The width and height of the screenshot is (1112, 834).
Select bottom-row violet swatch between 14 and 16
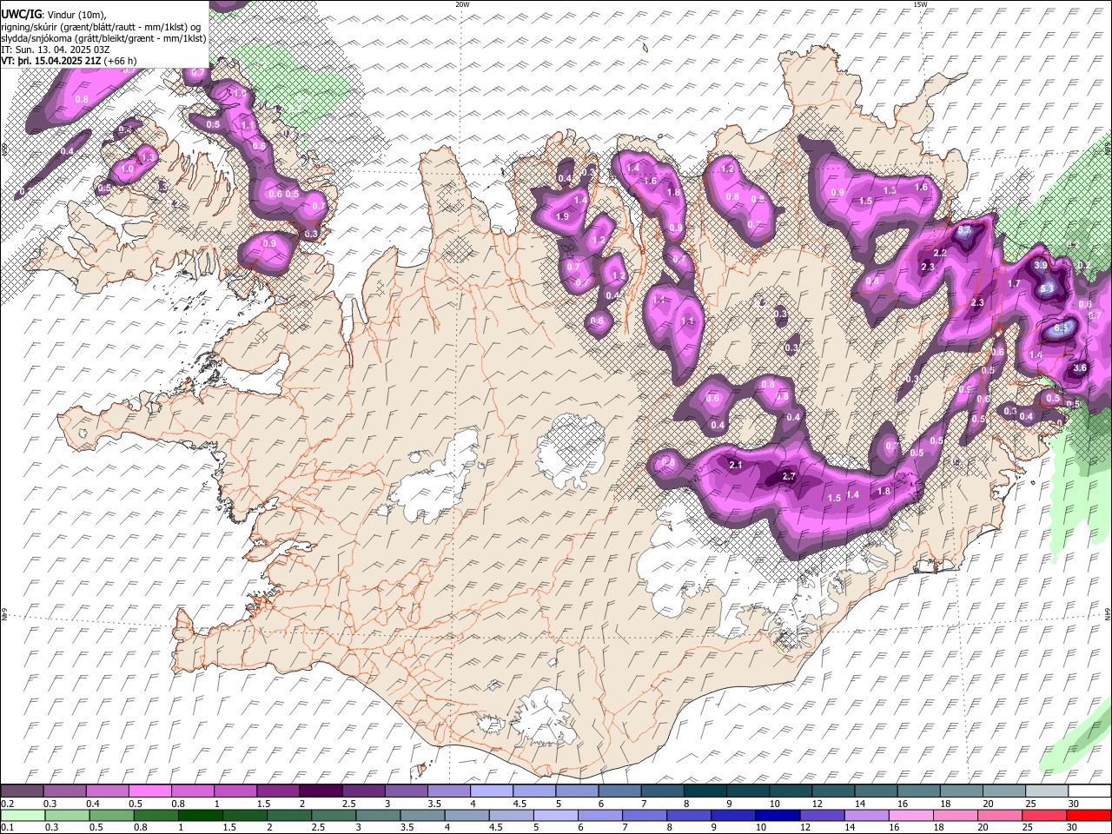(x=865, y=815)
